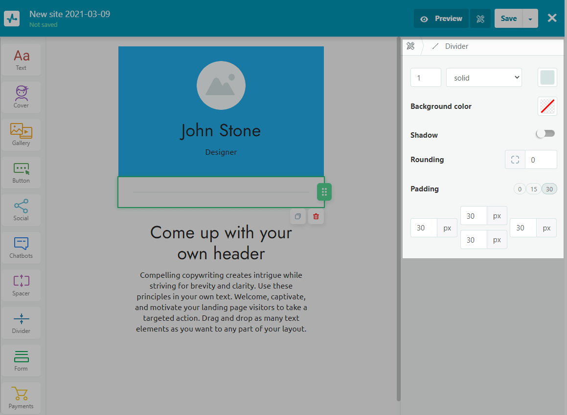Set padding preset to 0
The width and height of the screenshot is (567, 415).
(x=520, y=189)
